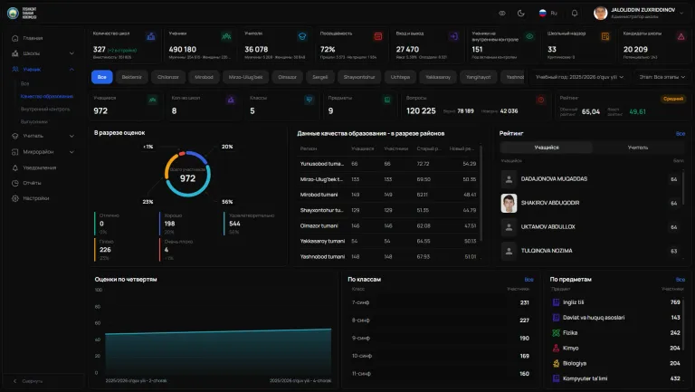Viewport: 695px width, 392px height.
Task: Click the Davlat va huquq asoslari icon
Action: point(556,318)
